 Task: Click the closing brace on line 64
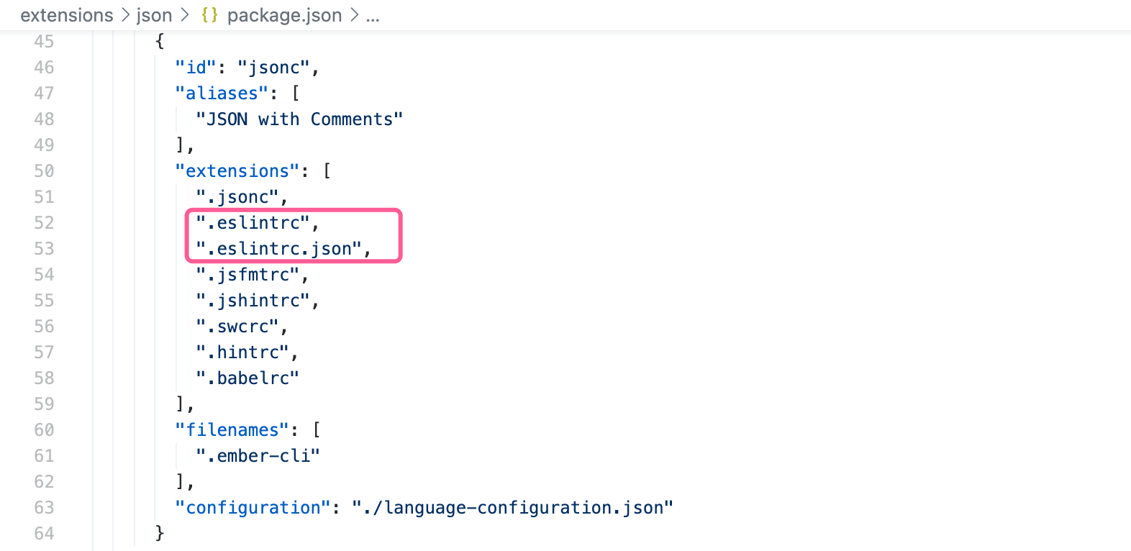(160, 534)
